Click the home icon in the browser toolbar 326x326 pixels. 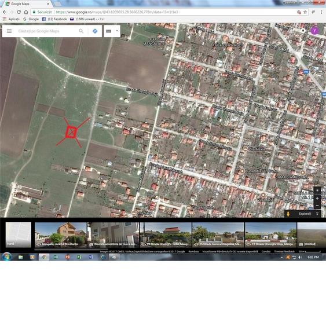26,12
